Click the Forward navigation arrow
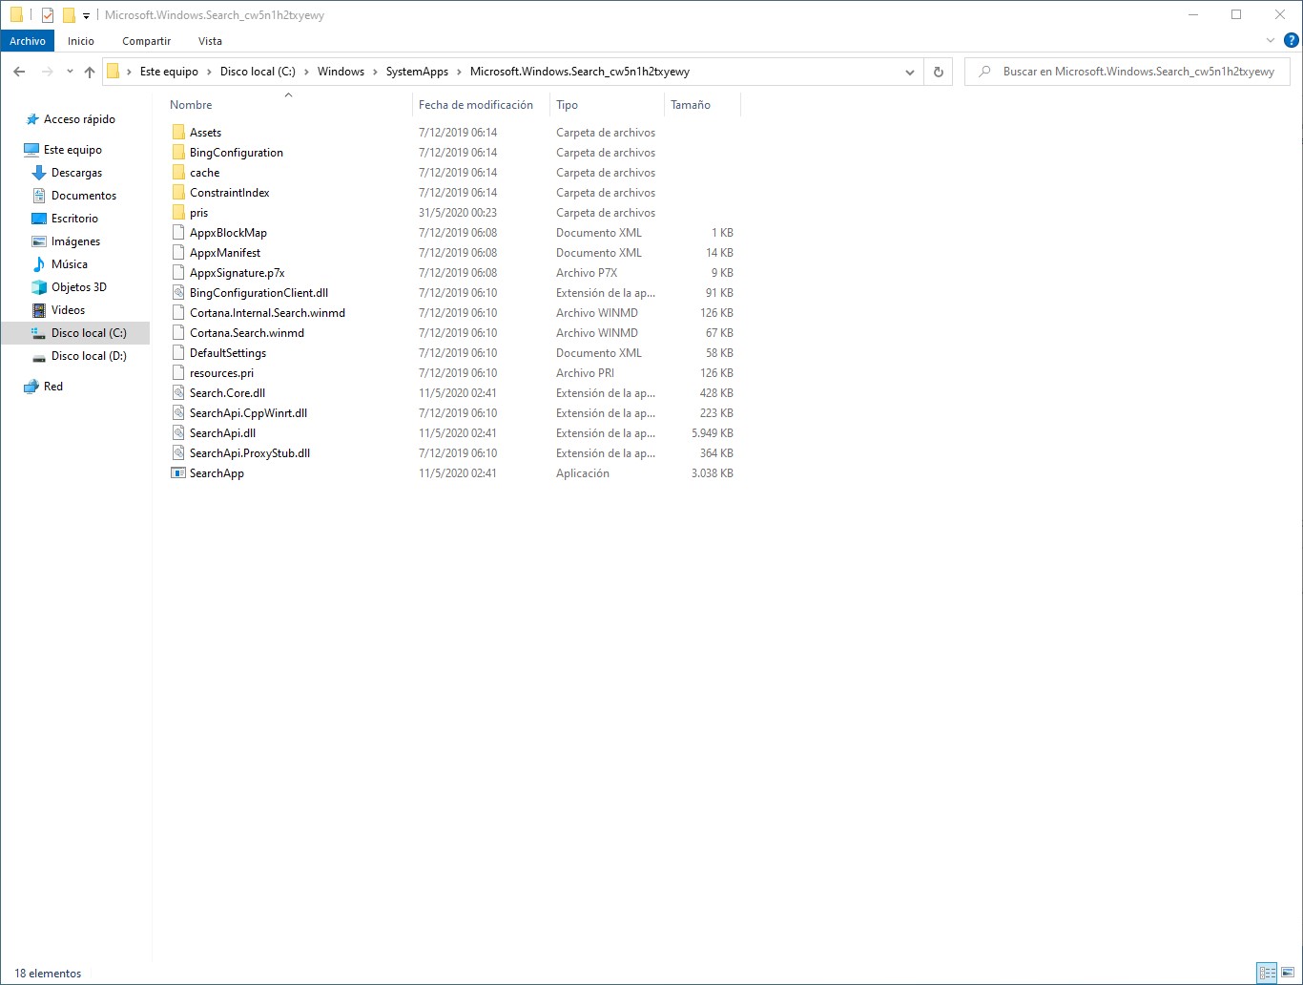Screen dimensions: 1303x985 47,72
